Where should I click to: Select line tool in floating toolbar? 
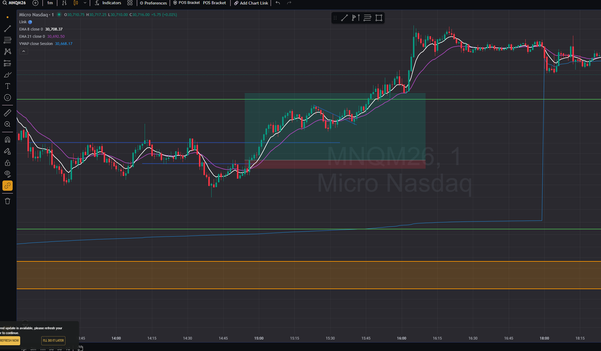click(x=344, y=18)
